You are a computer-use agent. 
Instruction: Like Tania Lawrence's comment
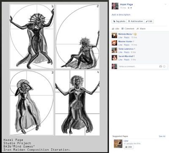tap(120, 52)
